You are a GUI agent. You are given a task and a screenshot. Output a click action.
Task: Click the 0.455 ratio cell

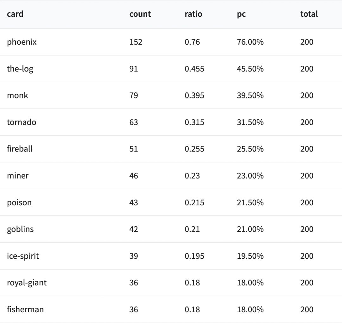point(194,69)
